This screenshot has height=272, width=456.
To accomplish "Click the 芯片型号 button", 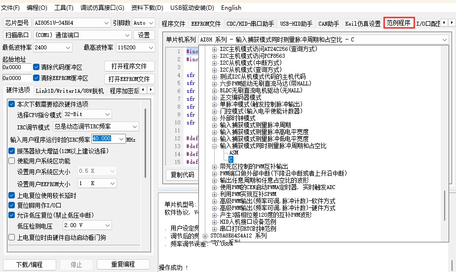I will (x=17, y=23).
